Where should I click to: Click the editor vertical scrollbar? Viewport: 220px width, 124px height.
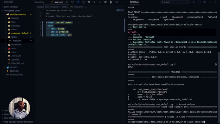[124, 25]
